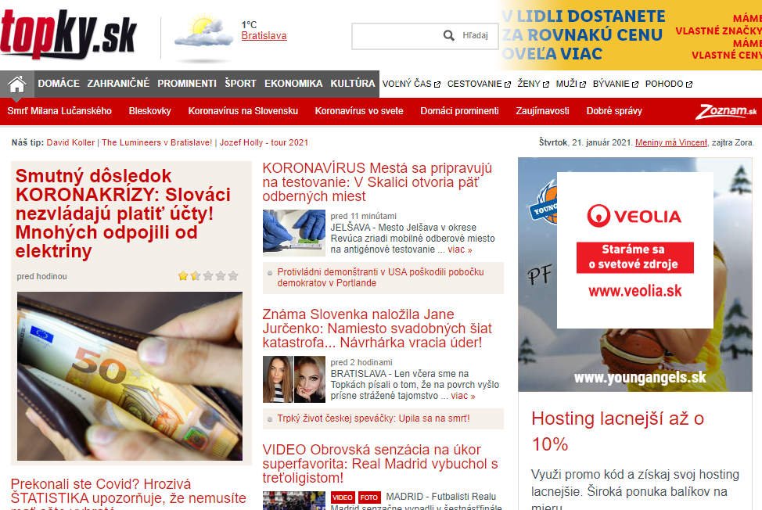Open Meniny má Vincent link
The image size is (762, 510).
click(671, 142)
